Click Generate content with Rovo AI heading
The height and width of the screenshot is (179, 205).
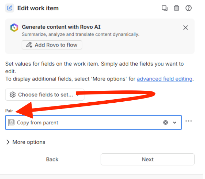pos(61,27)
